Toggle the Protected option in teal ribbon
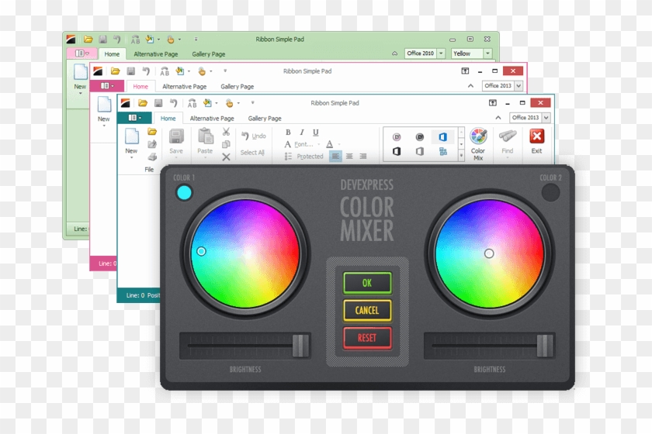This screenshot has width=652, height=434. 310,156
